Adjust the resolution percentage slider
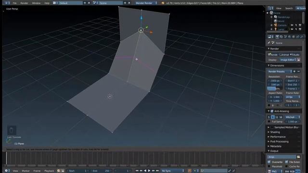The width and height of the screenshot is (308, 173). [275, 88]
